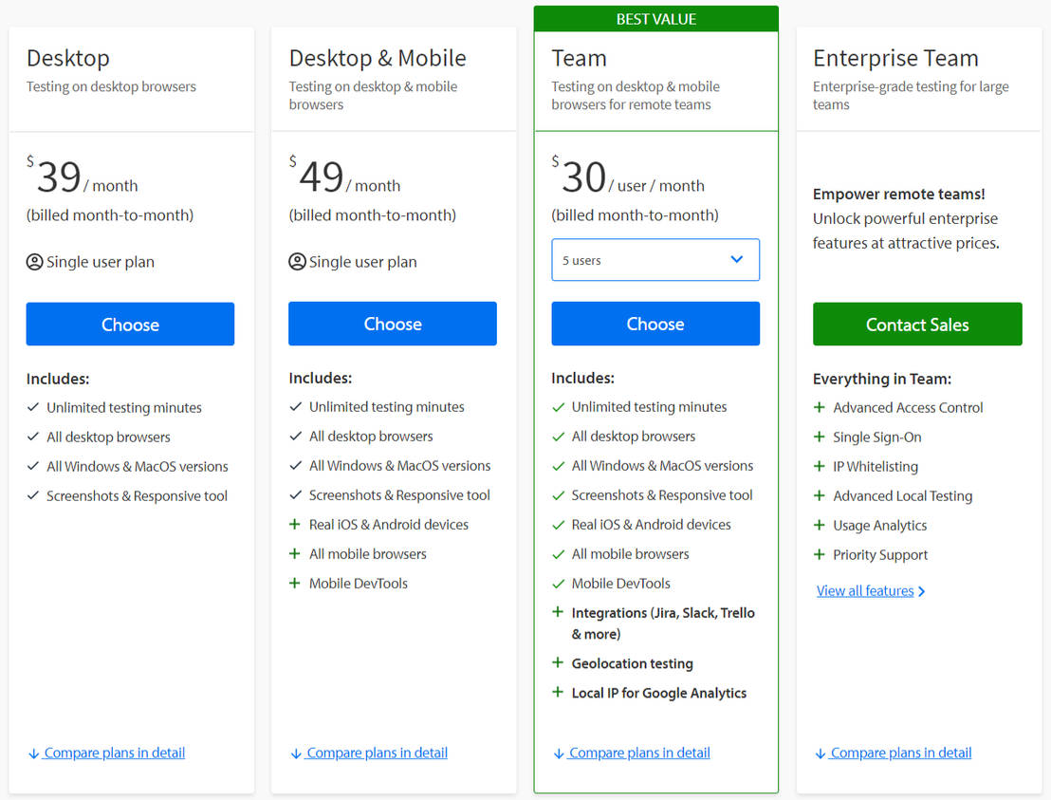Click the plus icon next to IP Whitelisting
The image size is (1051, 800).
click(x=820, y=466)
